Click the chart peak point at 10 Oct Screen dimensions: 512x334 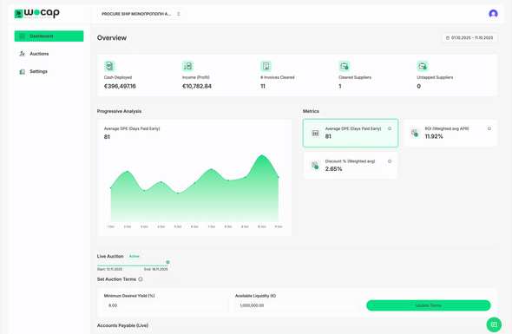[261, 155]
